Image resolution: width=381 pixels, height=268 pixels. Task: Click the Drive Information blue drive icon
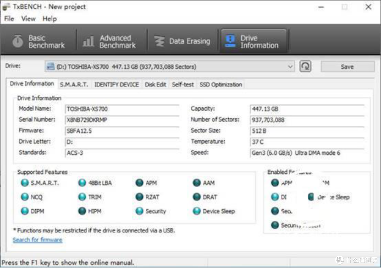pyautogui.click(x=230, y=41)
